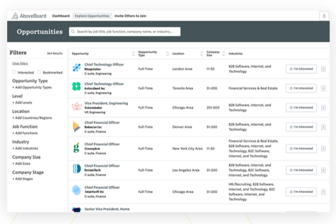
Task: Open the user profile icon
Action: click(324, 16)
